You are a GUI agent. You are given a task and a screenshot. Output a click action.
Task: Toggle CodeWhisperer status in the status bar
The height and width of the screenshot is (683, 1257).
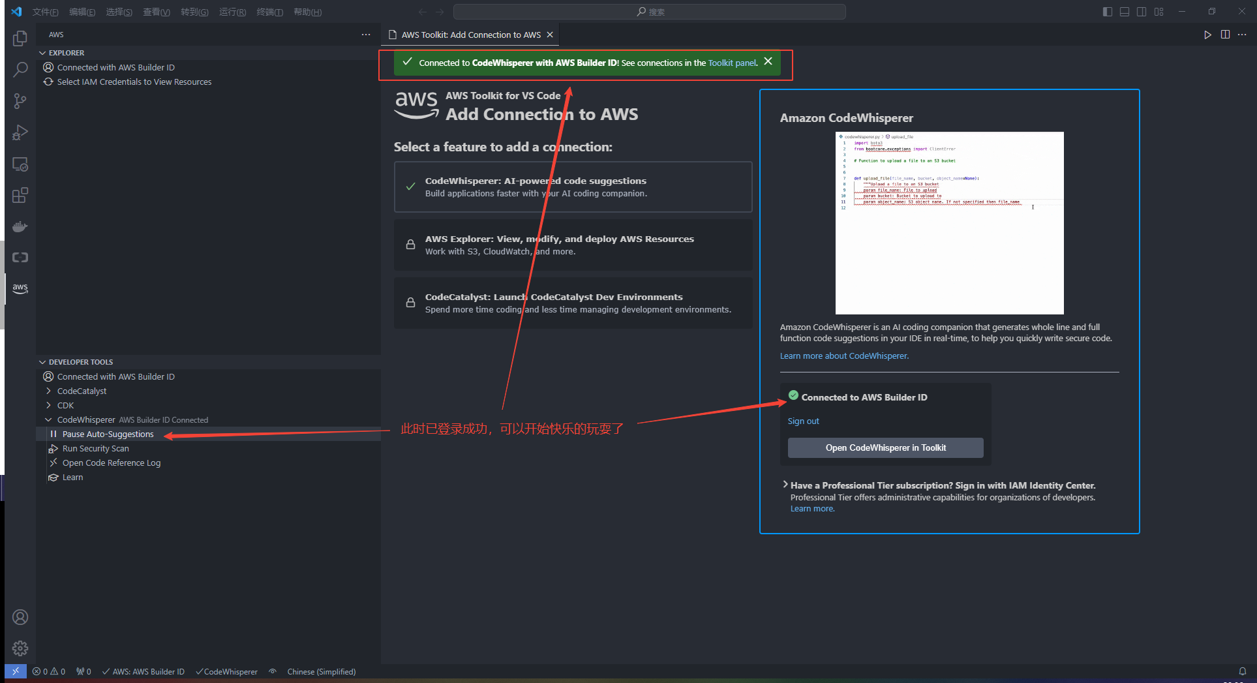click(x=226, y=671)
